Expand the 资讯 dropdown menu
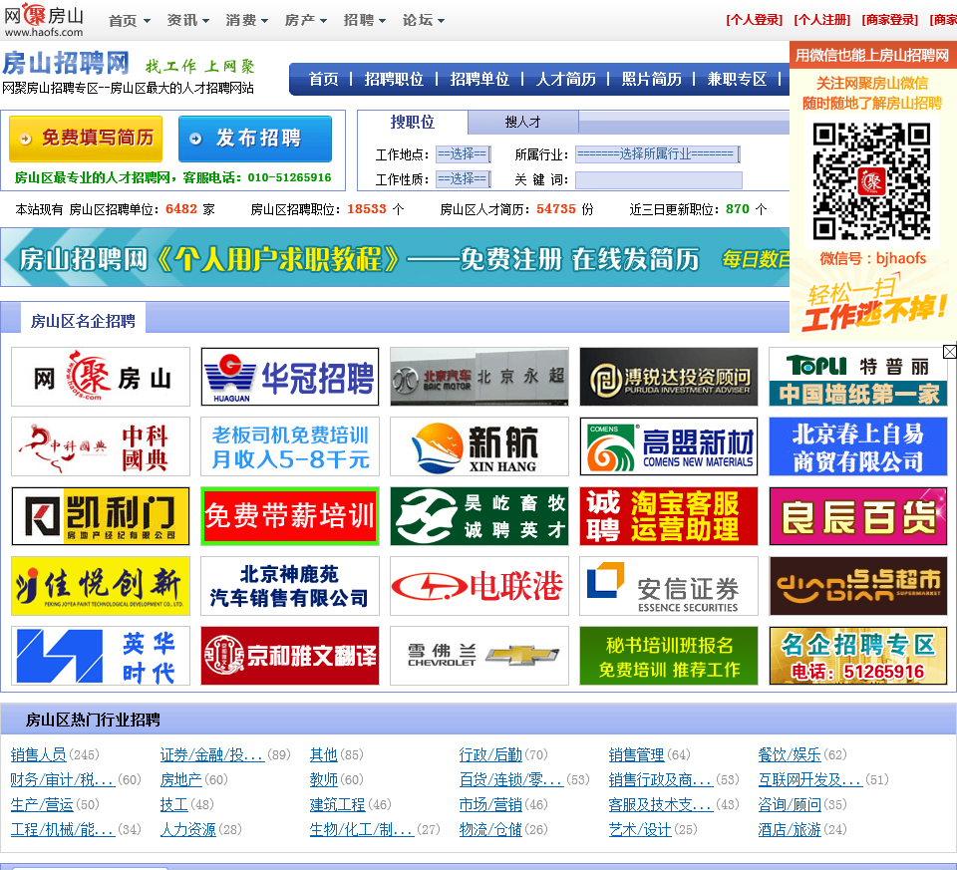Viewport: 957px width, 870px height. click(188, 21)
